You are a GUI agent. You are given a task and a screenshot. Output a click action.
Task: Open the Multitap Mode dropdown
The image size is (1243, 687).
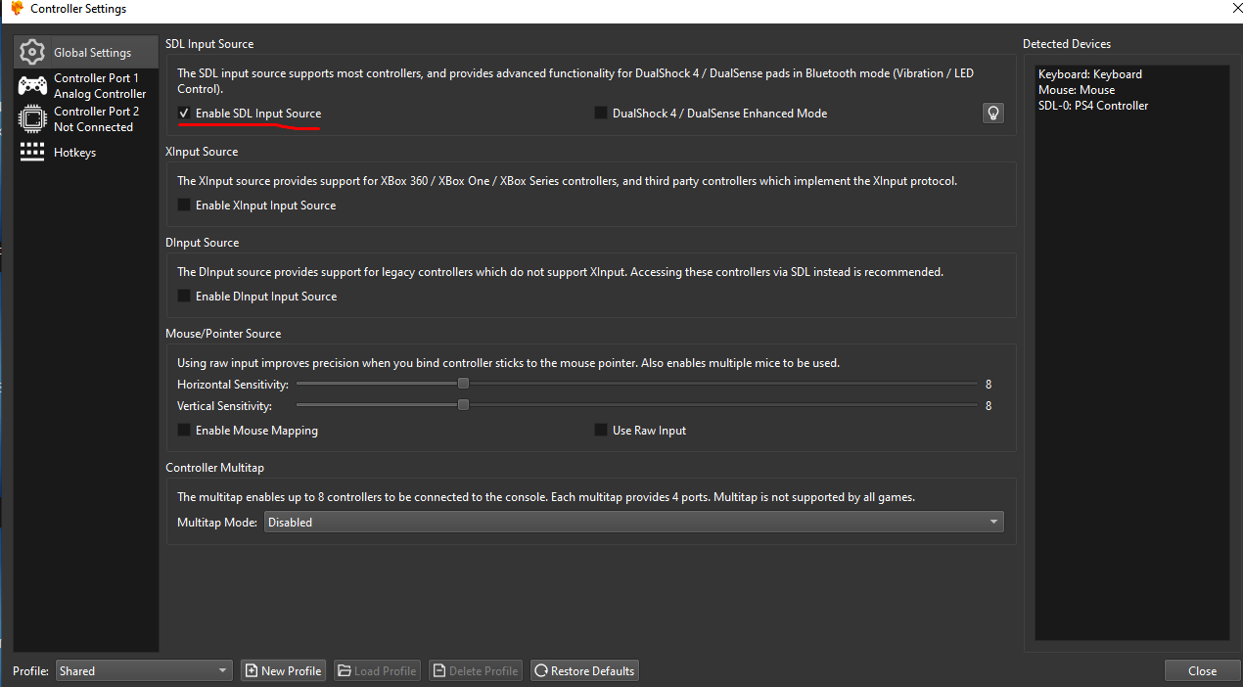point(634,523)
